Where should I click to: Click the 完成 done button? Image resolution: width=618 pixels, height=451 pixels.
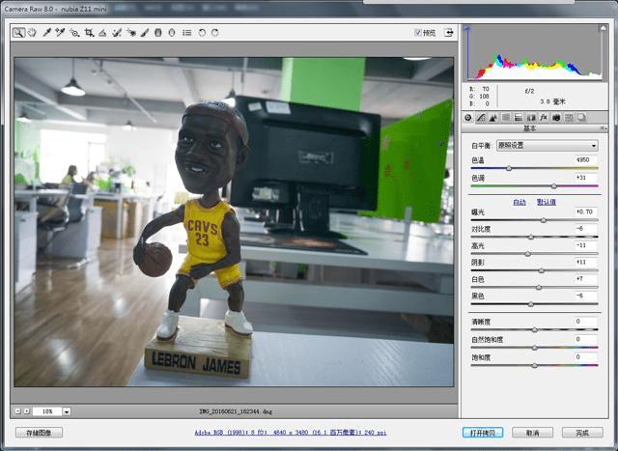(582, 433)
